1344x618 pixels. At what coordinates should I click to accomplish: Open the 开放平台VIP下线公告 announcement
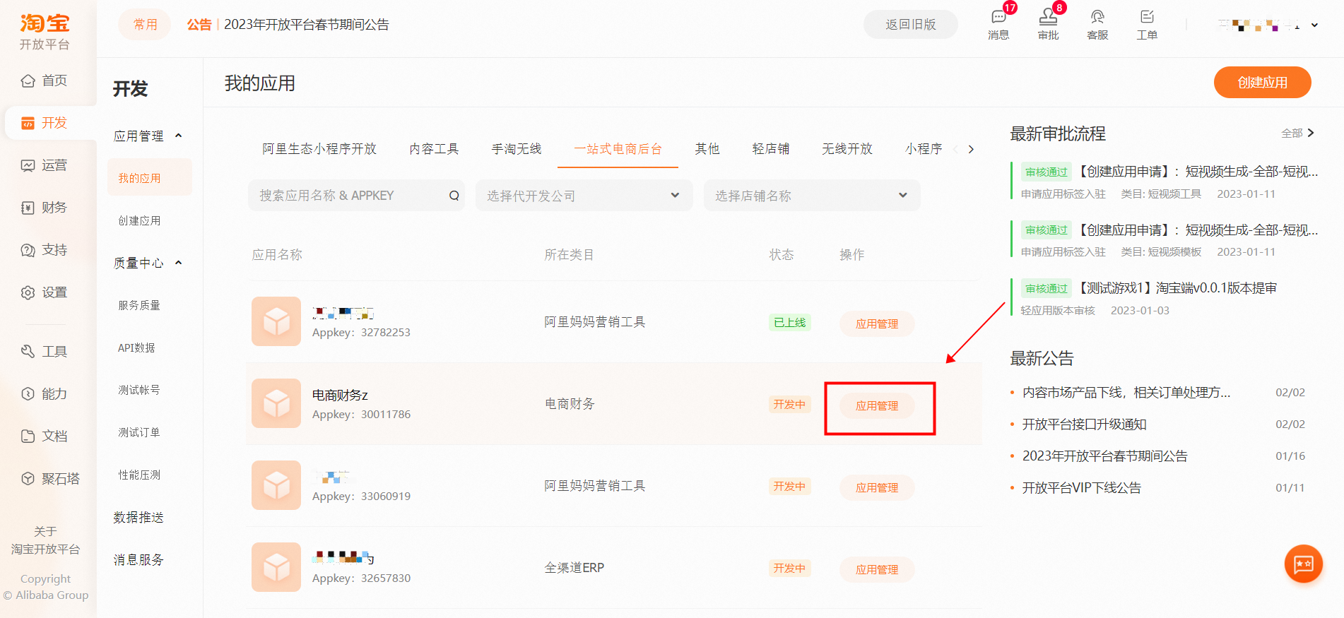(1081, 488)
